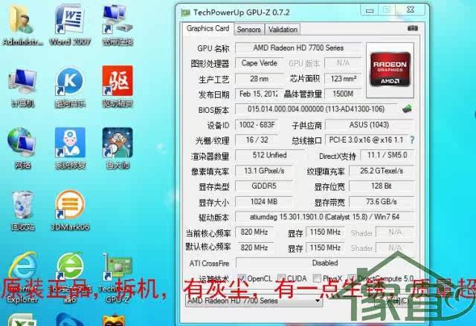The width and height of the screenshot is (476, 326).
Task: Click the BIOS save chip icon
Action: tap(407, 108)
